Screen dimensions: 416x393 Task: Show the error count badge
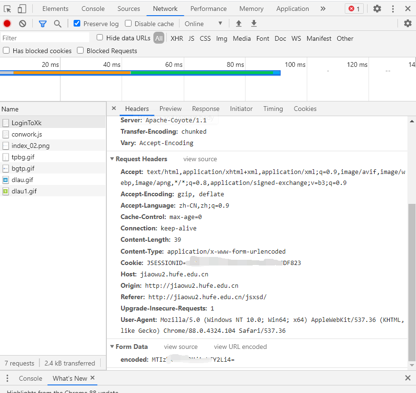354,9
